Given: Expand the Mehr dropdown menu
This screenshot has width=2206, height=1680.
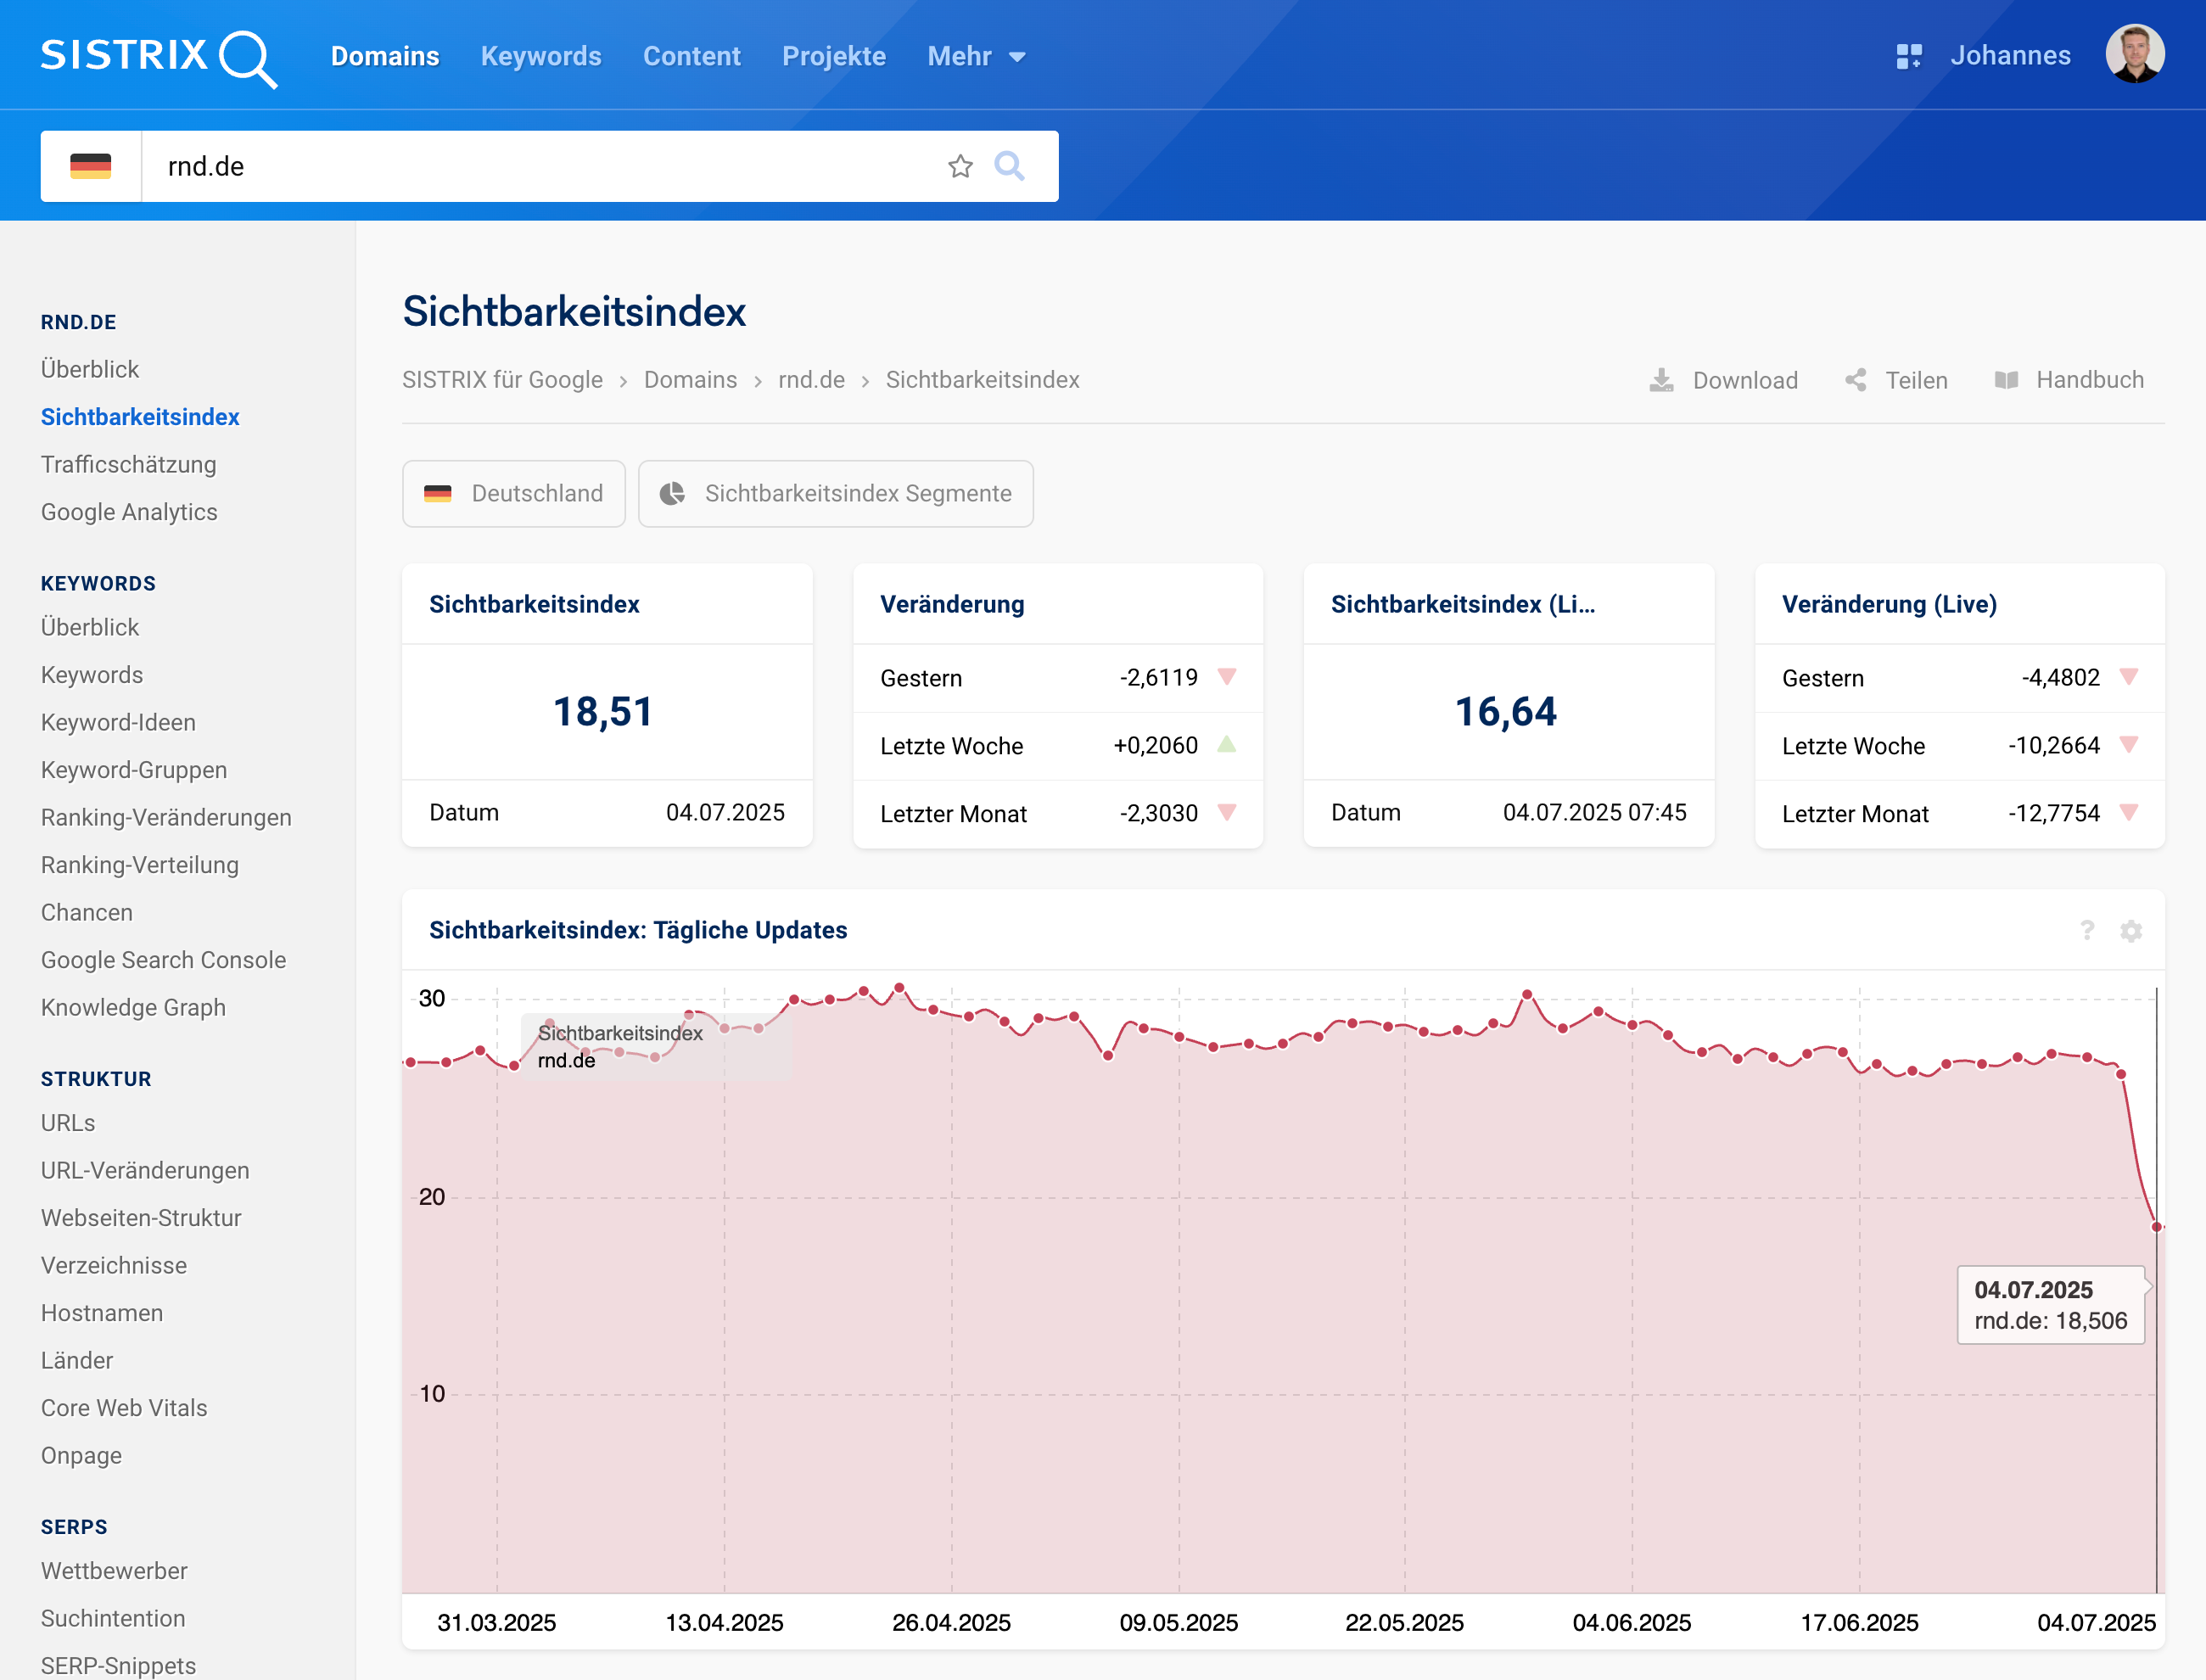Looking at the screenshot, I should click(975, 56).
